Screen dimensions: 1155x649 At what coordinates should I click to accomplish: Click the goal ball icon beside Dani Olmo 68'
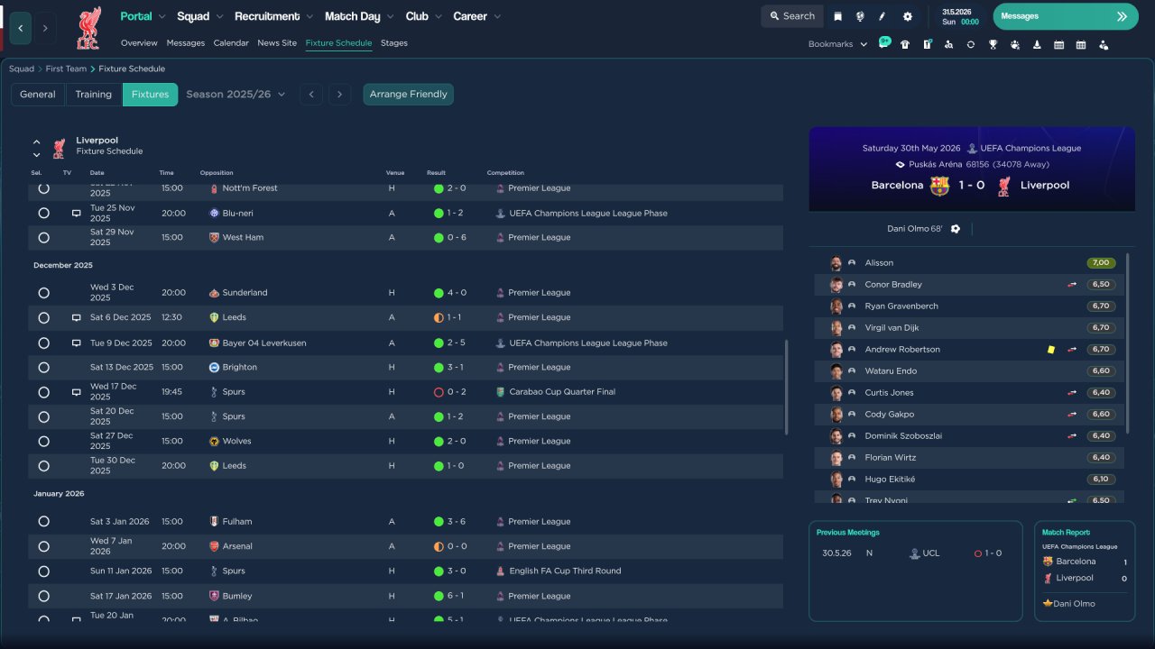point(956,229)
